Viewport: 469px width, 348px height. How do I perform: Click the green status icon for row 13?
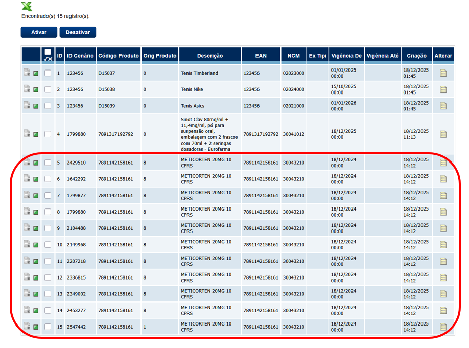pos(36,294)
